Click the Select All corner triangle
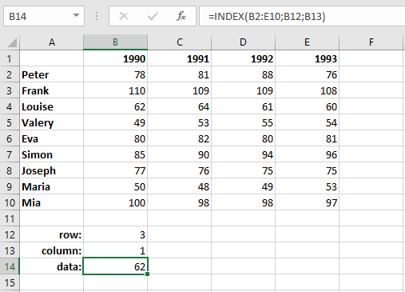This screenshot has width=405, height=292. coord(12,42)
